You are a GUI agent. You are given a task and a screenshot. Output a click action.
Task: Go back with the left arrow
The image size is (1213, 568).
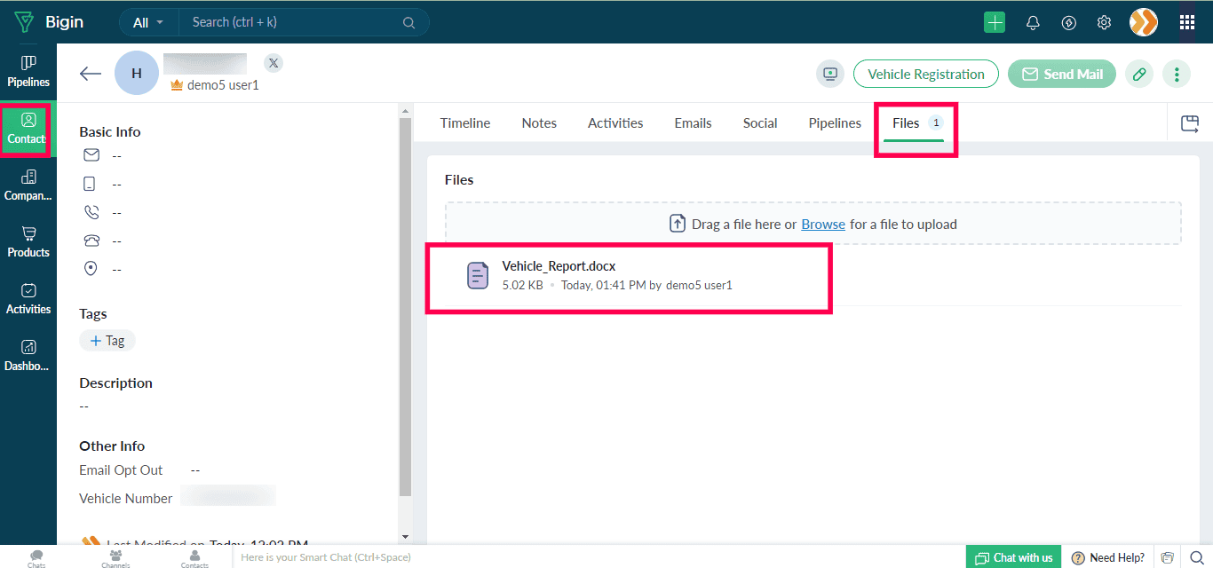(x=91, y=74)
